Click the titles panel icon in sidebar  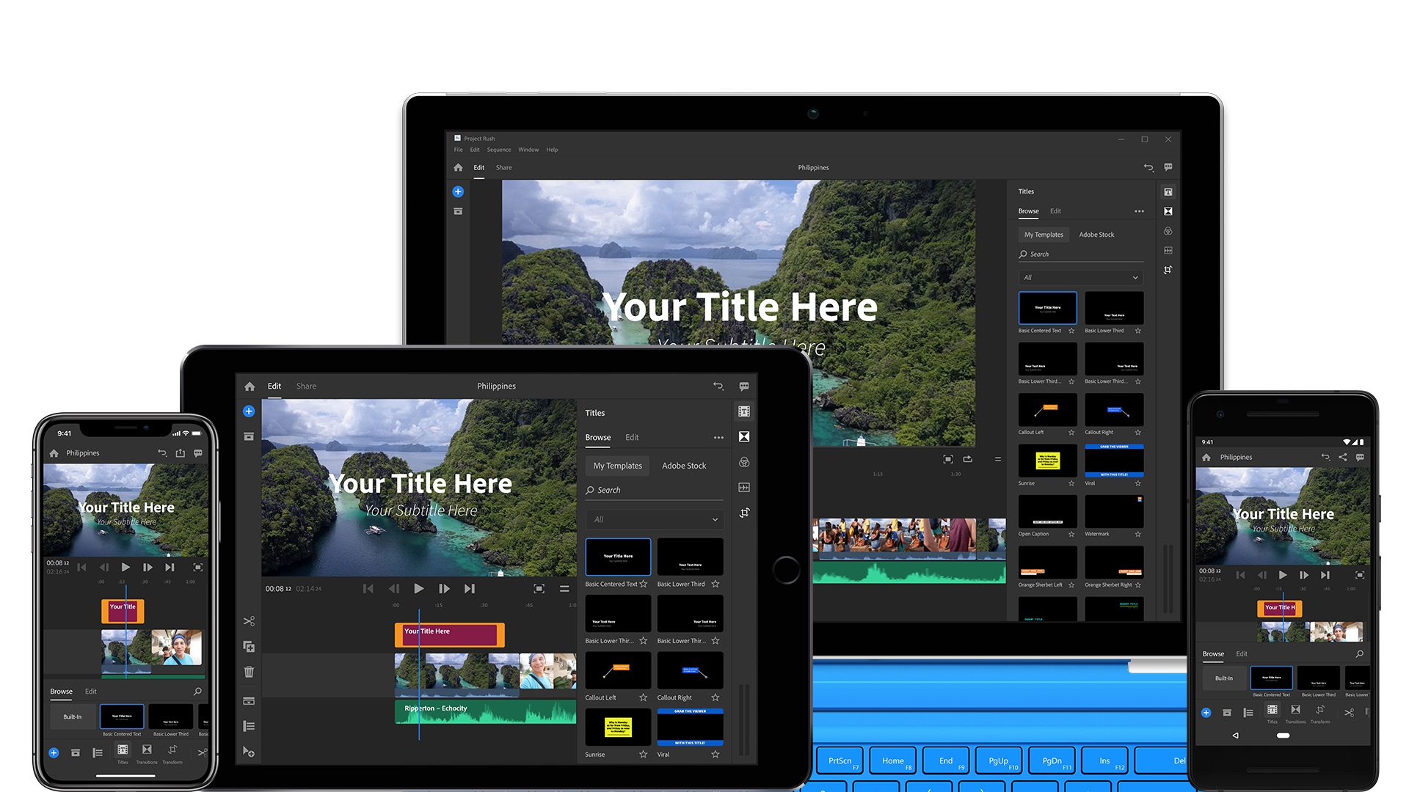pyautogui.click(x=1168, y=191)
